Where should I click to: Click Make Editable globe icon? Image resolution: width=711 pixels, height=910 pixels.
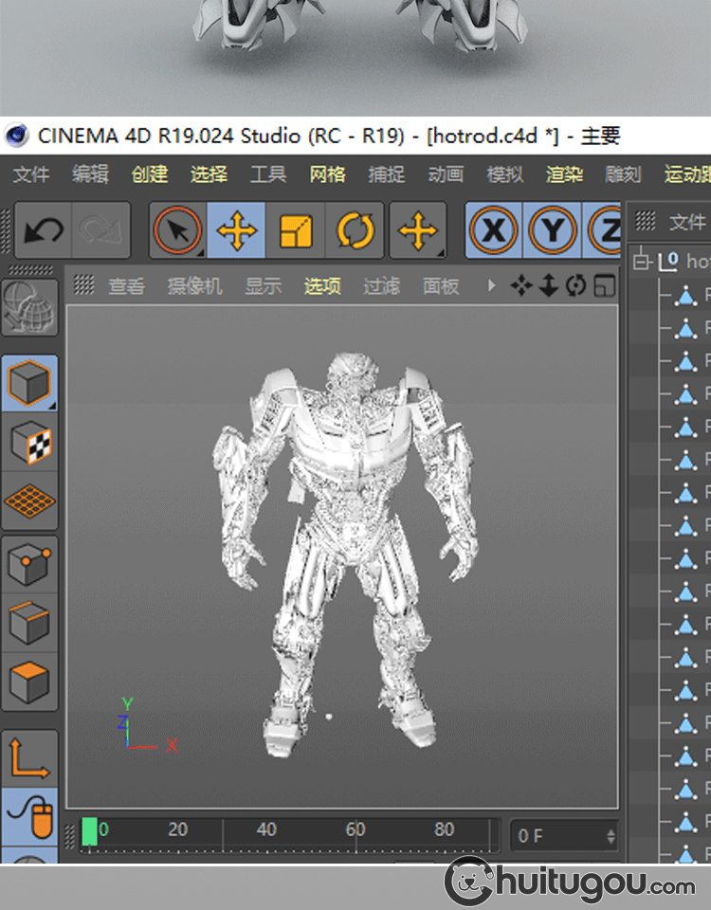29,308
